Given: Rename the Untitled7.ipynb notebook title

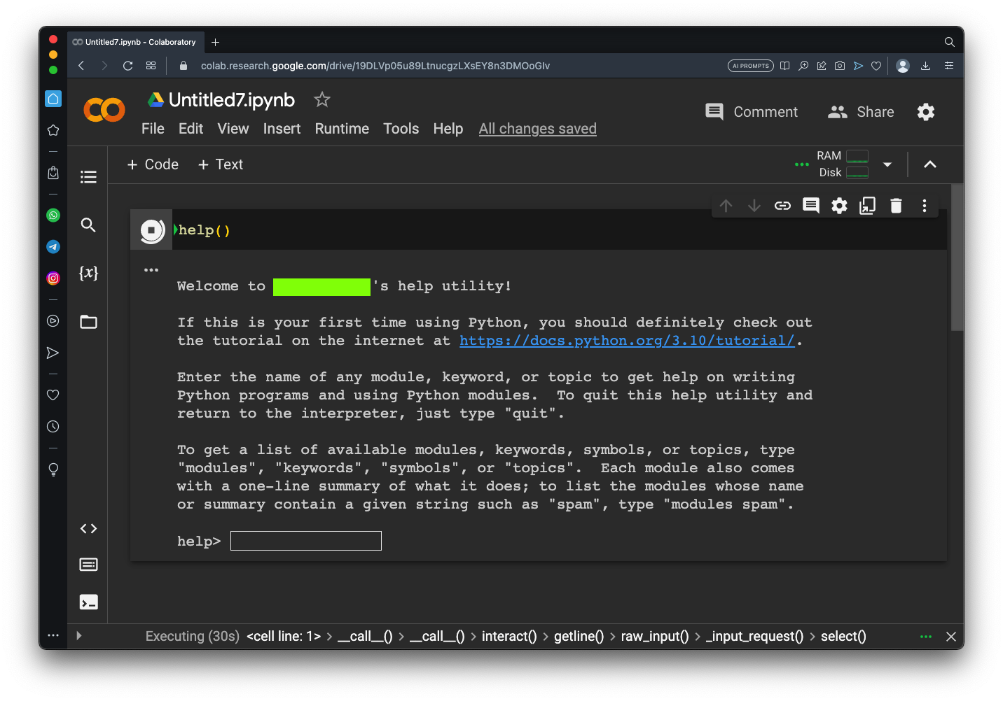Looking at the screenshot, I should 232,100.
